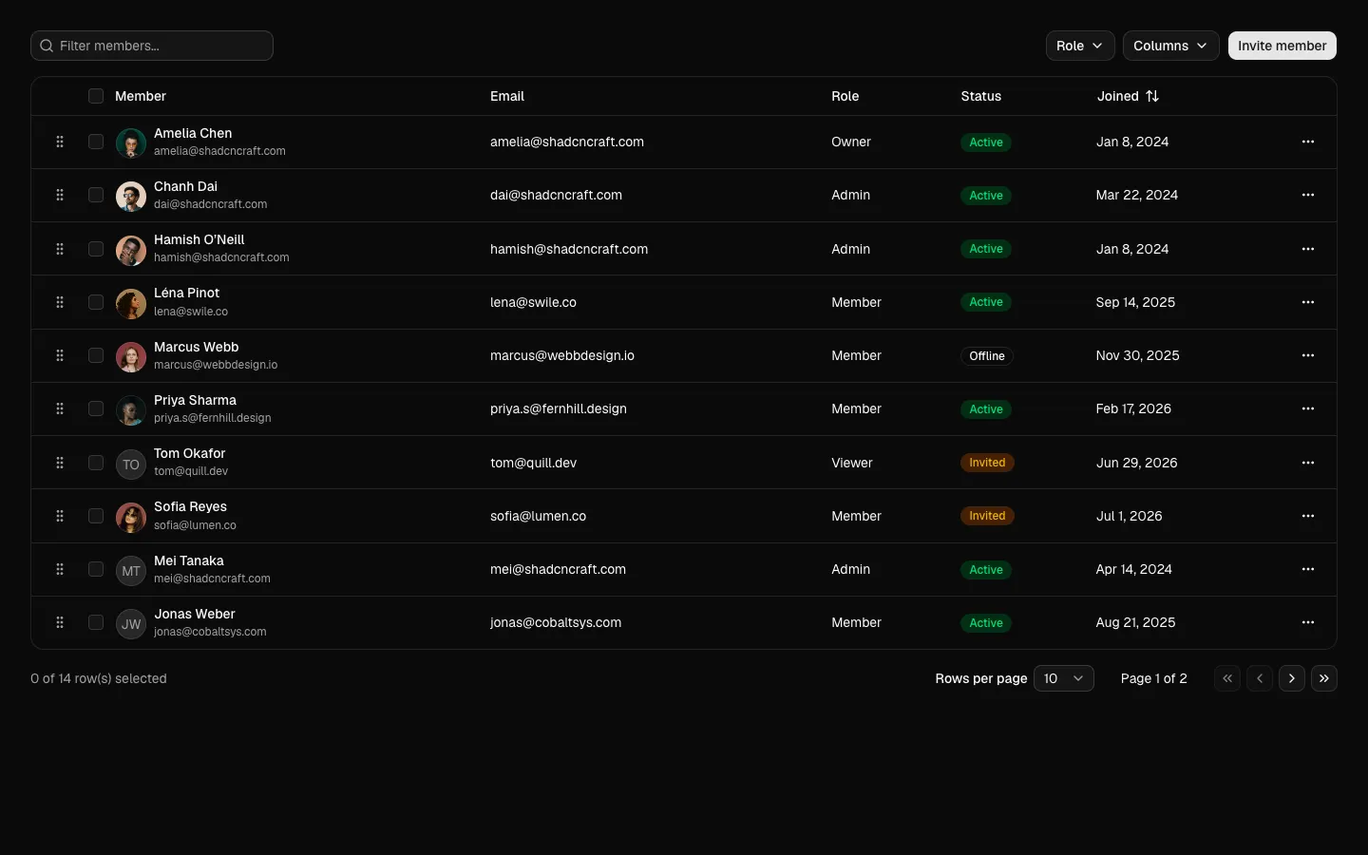Viewport: 1368px width, 855px height.
Task: Open row actions menu for Amelia Chen
Action: (x=1308, y=142)
